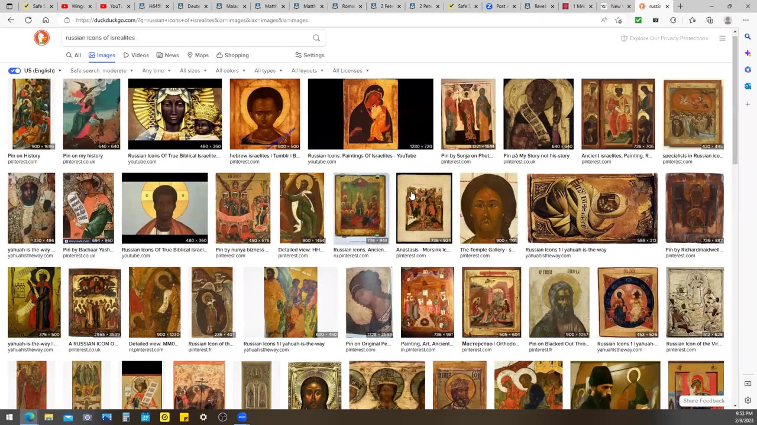This screenshot has width=757, height=425.
Task: Open the Edge sidebar Search tool
Action: (748, 36)
